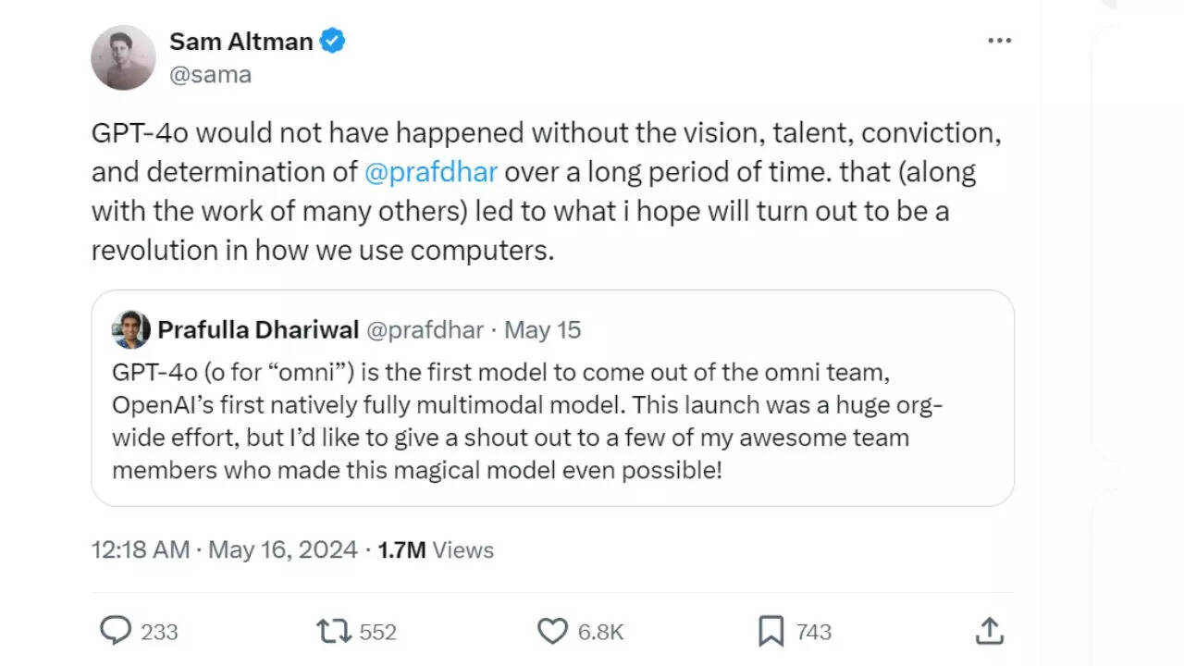Screen dimensions: 1184x666
Task: Click the 552 reposts count
Action: (377, 632)
